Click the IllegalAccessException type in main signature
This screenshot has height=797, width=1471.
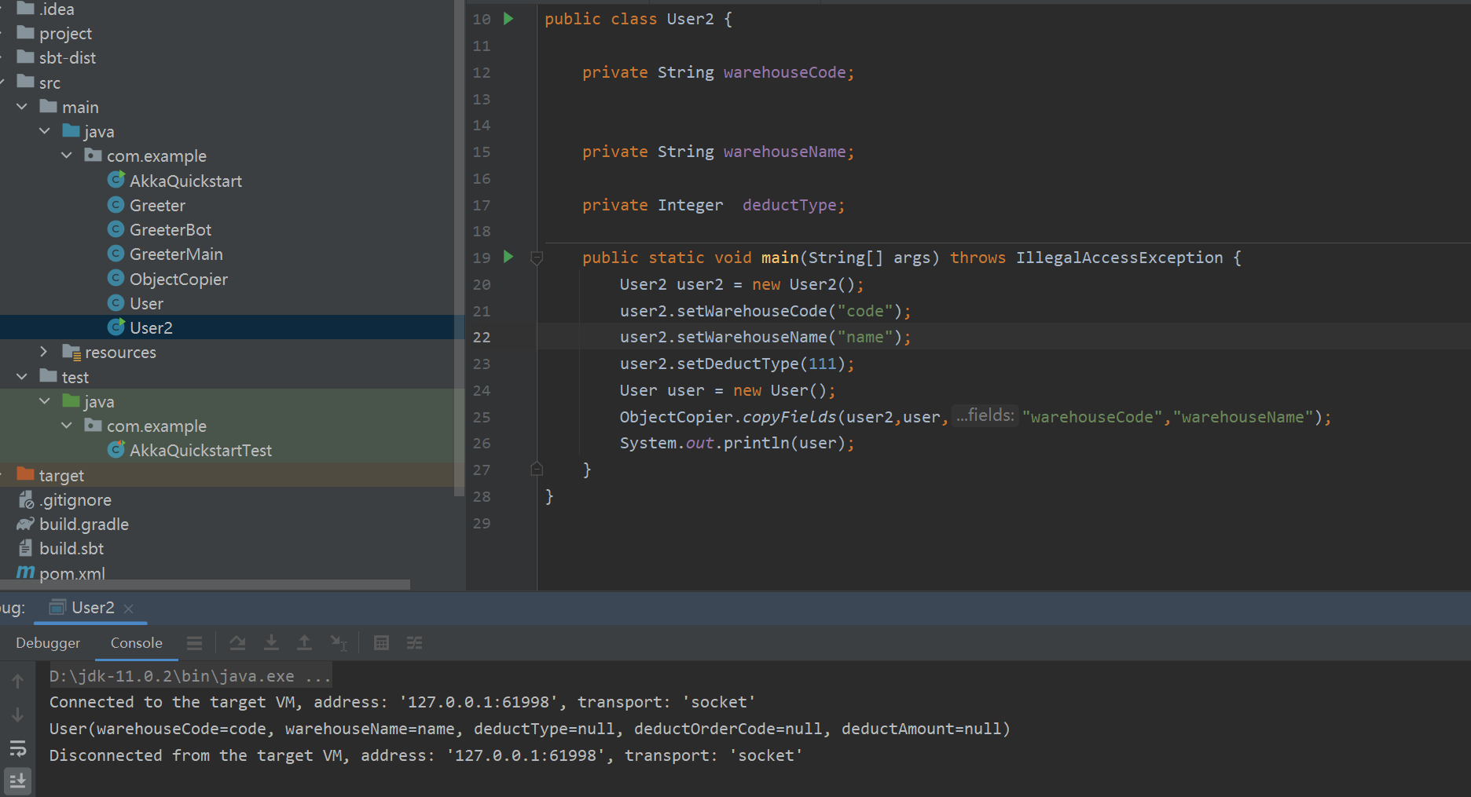pos(1119,258)
